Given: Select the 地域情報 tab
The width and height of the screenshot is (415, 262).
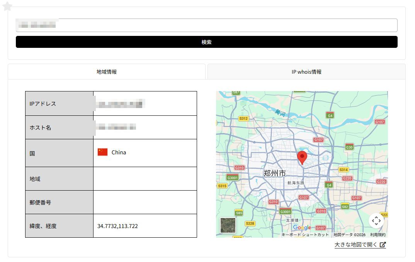Looking at the screenshot, I should click(x=107, y=72).
